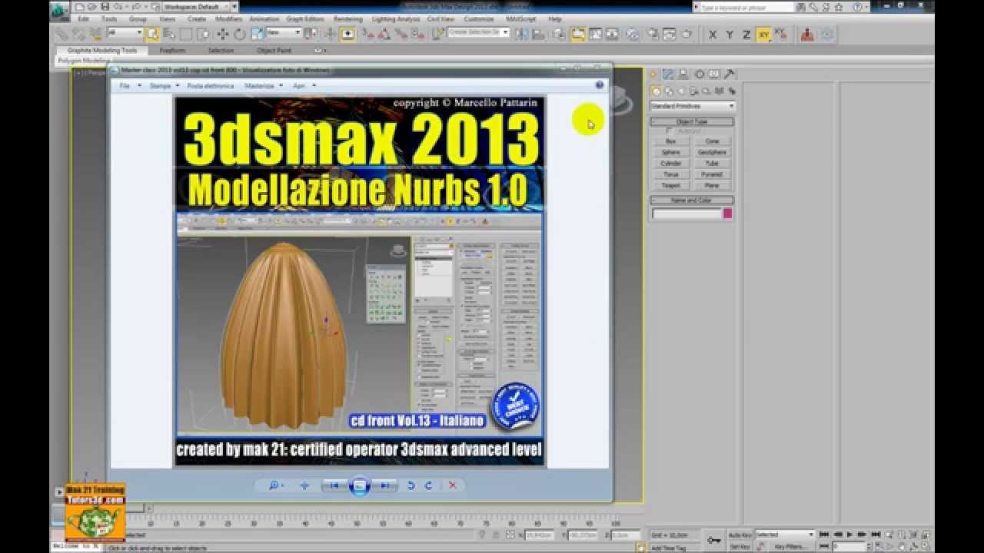Create a Torus primitive
The height and width of the screenshot is (553, 984).
click(x=671, y=174)
